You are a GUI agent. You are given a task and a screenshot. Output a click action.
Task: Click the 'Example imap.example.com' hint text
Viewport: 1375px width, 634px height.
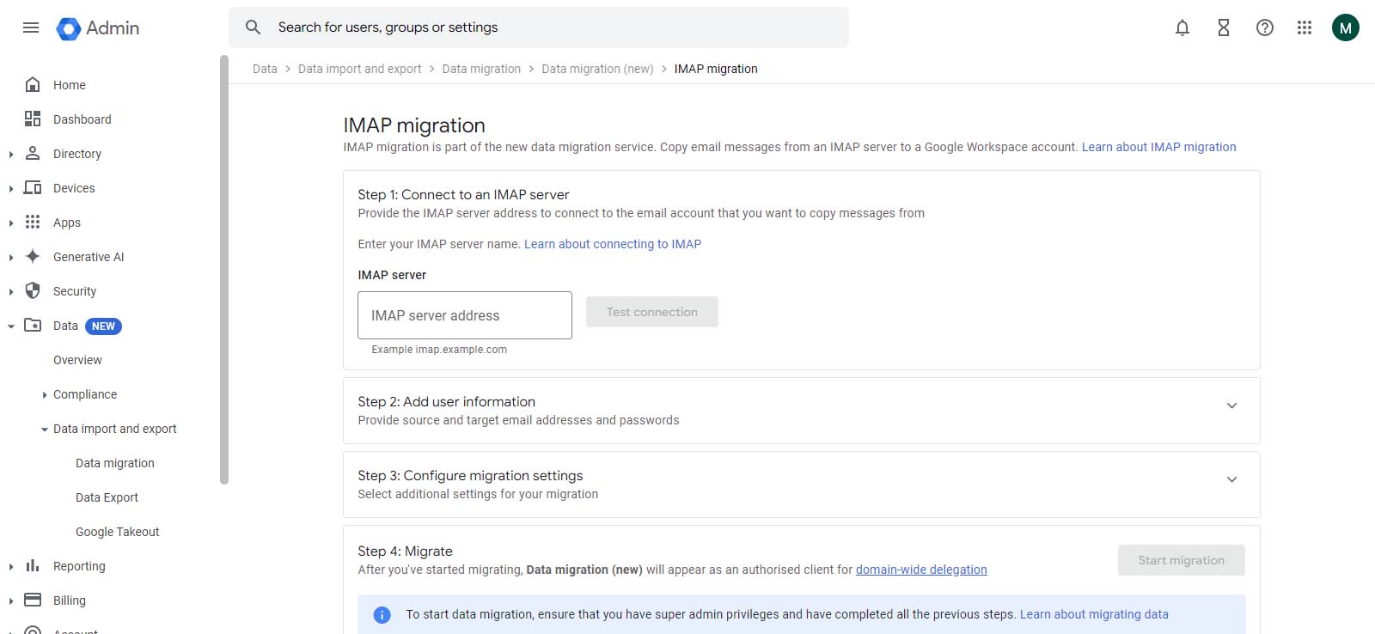tap(439, 350)
